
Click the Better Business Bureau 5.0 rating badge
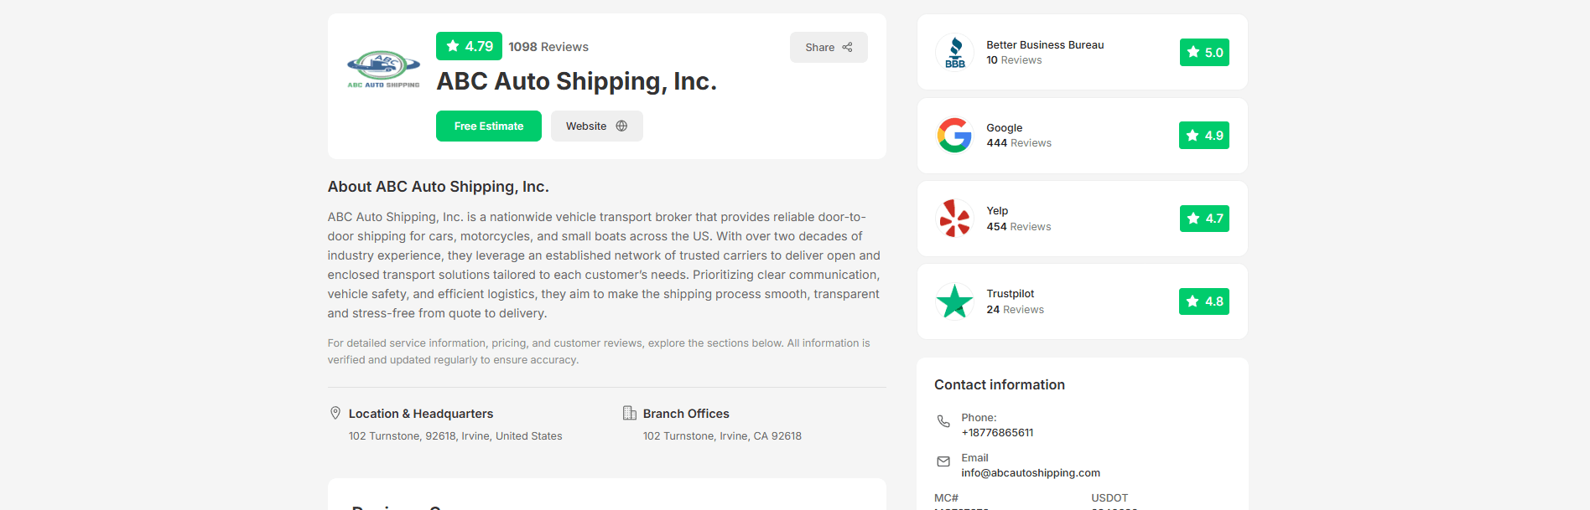(1204, 52)
